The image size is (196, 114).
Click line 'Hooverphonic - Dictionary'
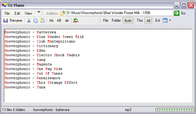pyautogui.click(x=31, y=46)
